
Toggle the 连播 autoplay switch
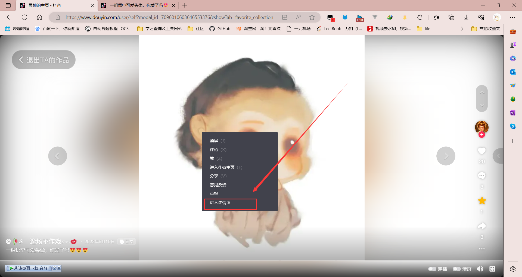(432, 269)
